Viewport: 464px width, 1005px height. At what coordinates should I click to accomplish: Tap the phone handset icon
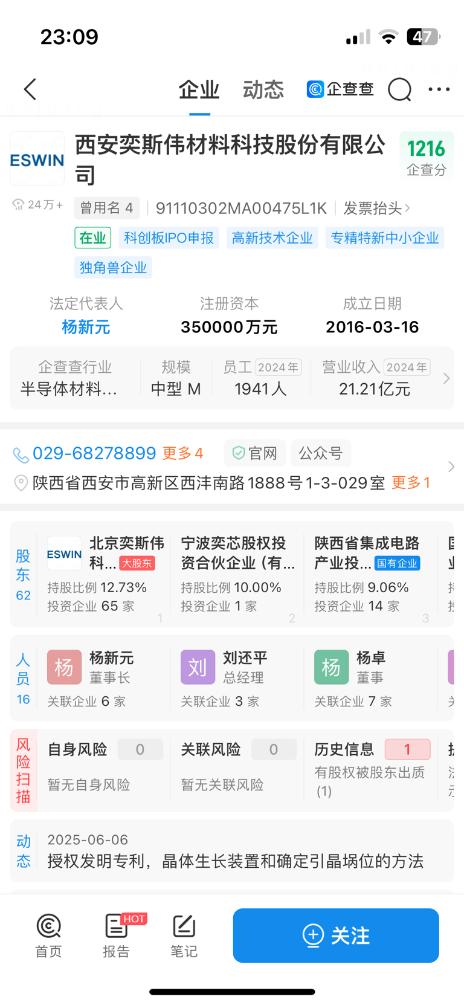[21, 454]
